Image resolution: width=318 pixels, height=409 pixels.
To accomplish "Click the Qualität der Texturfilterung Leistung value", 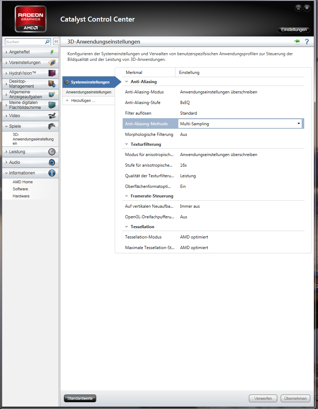I will coord(188,176).
